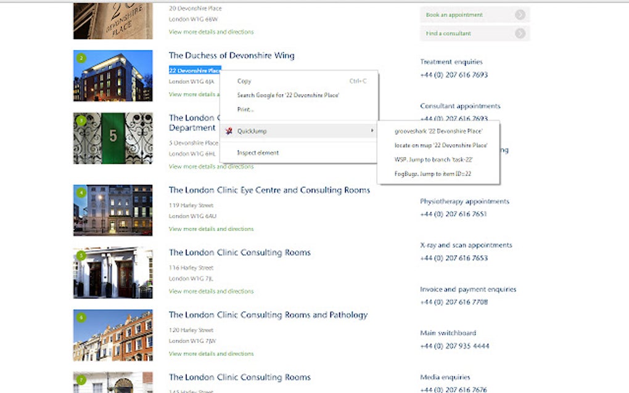
Task: View more details under 120 Harley Street
Action: tap(211, 354)
